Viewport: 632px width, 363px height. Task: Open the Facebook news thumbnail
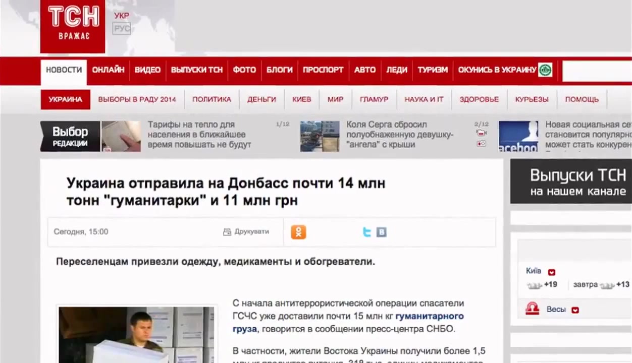click(x=518, y=136)
